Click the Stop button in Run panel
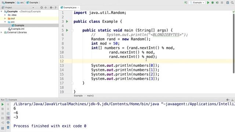The image size is (235, 132). [x=3, y=109]
